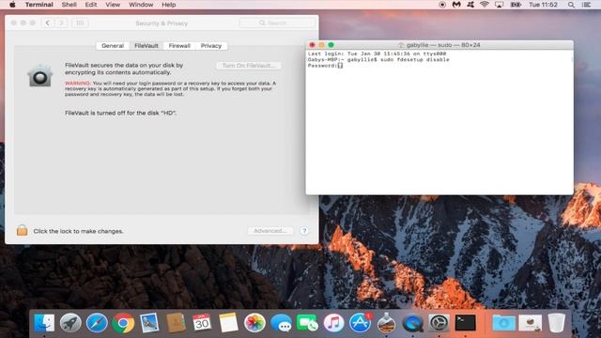Open help via question mark button
Image resolution: width=601 pixels, height=338 pixels.
point(304,231)
